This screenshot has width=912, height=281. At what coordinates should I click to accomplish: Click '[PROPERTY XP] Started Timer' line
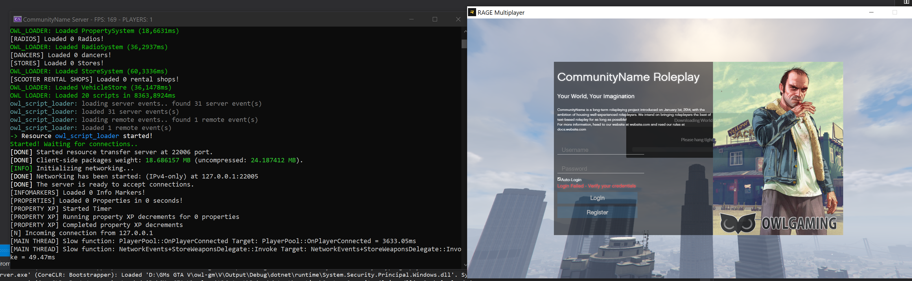coord(60,209)
